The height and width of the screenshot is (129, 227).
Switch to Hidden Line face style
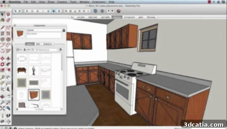(x=43, y=11)
